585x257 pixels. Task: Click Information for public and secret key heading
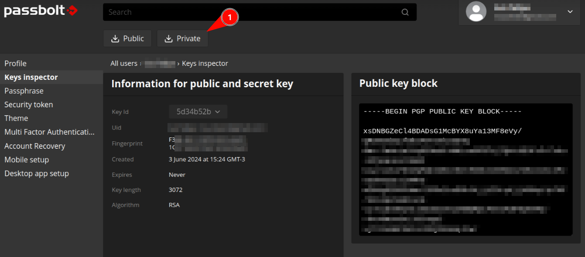202,84
